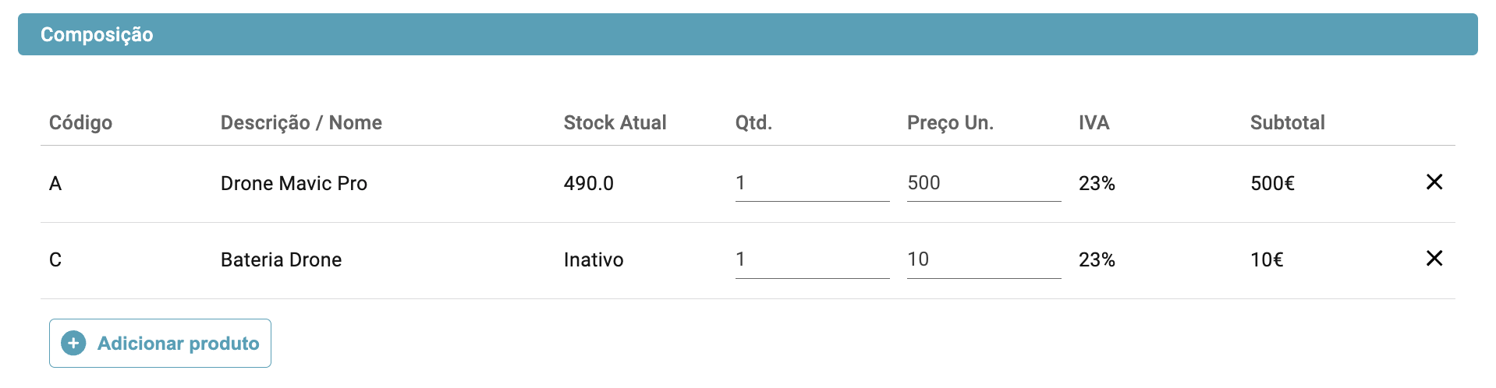Viewport: 1496px width, 388px height.
Task: Click the Stock Atual column header
Action: tap(615, 122)
